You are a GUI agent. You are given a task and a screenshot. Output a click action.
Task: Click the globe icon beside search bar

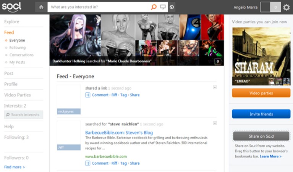tap(172, 7)
